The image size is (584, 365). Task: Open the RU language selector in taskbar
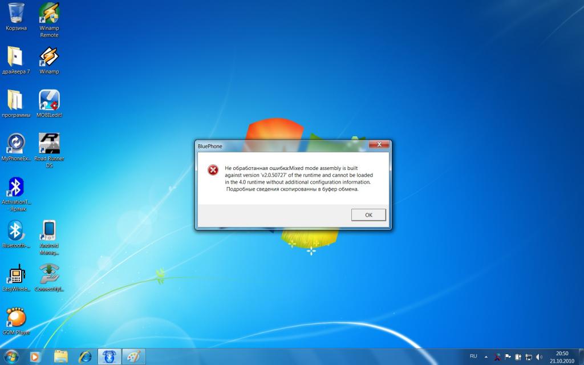click(x=473, y=356)
